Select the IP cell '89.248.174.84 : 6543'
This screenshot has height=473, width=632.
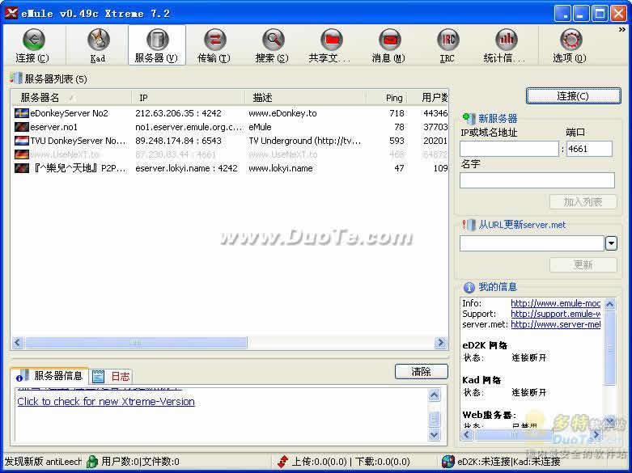click(178, 141)
